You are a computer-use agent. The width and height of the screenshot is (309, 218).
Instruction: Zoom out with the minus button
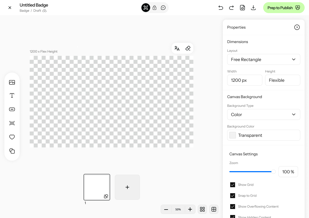166,209
